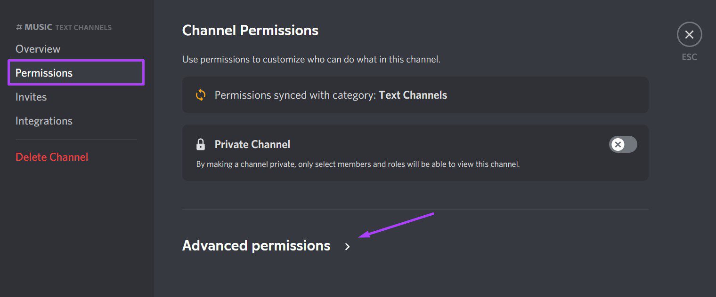The width and height of the screenshot is (716, 297).
Task: Open the Integrations settings page
Action: coord(44,121)
